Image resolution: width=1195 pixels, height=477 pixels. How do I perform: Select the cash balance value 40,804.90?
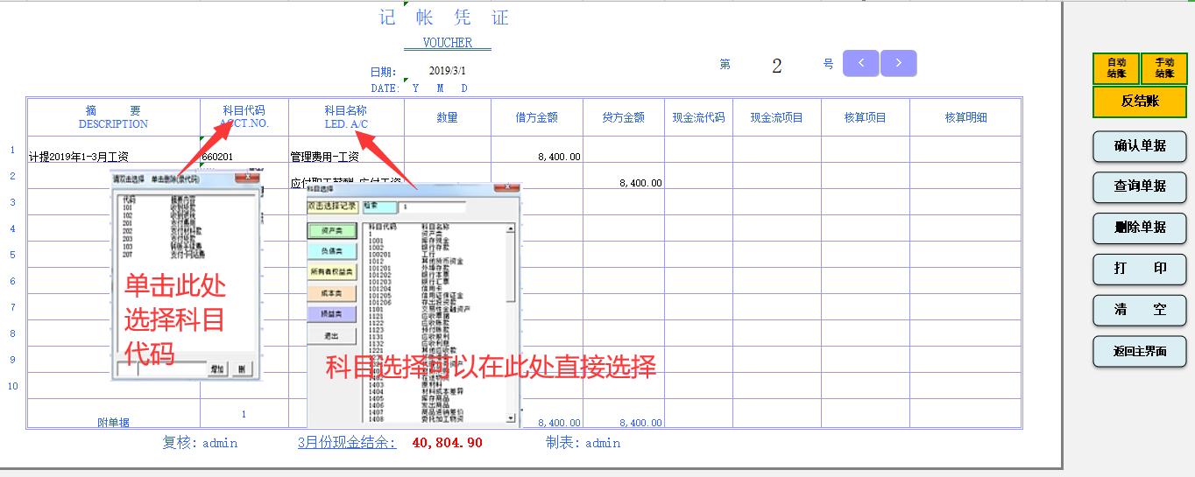coord(447,443)
